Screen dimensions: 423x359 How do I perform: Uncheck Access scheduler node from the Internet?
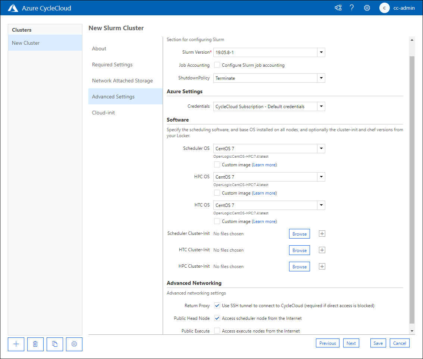coord(217,318)
